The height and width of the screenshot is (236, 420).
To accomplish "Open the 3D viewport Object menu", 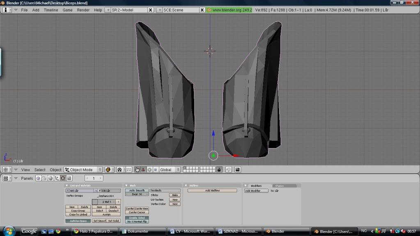I will pos(55,170).
